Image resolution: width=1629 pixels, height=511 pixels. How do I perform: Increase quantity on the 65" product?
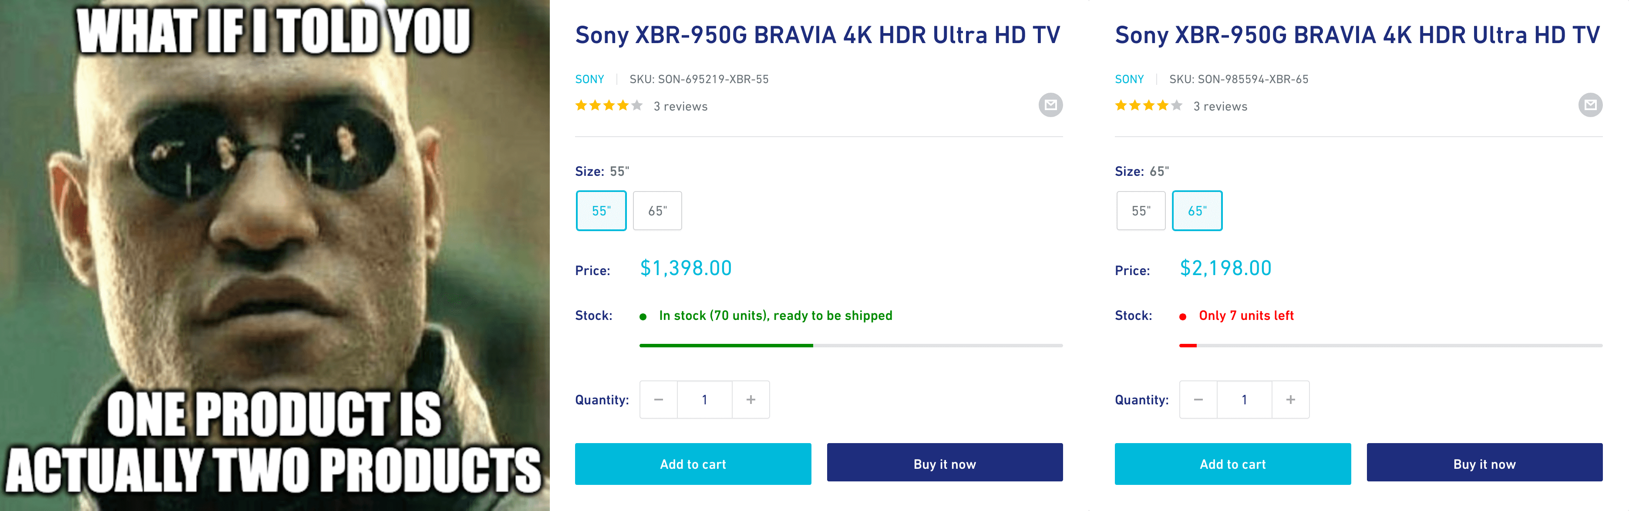click(1291, 400)
